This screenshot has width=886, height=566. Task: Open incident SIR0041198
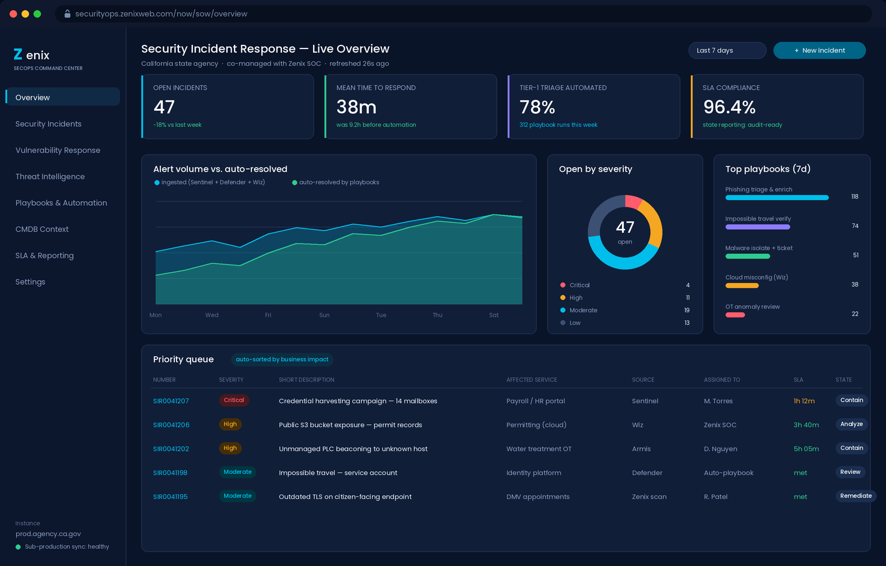pyautogui.click(x=171, y=473)
